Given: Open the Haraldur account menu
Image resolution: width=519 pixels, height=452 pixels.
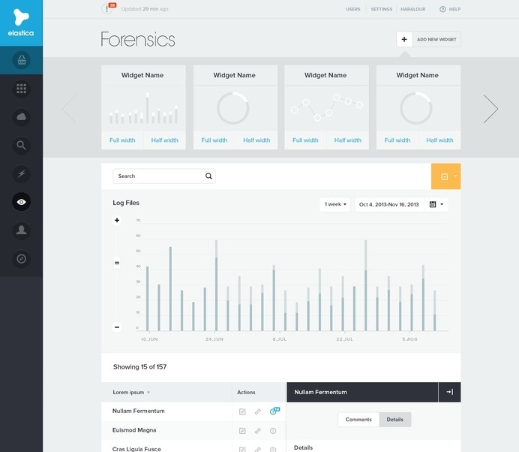Looking at the screenshot, I should [x=412, y=9].
